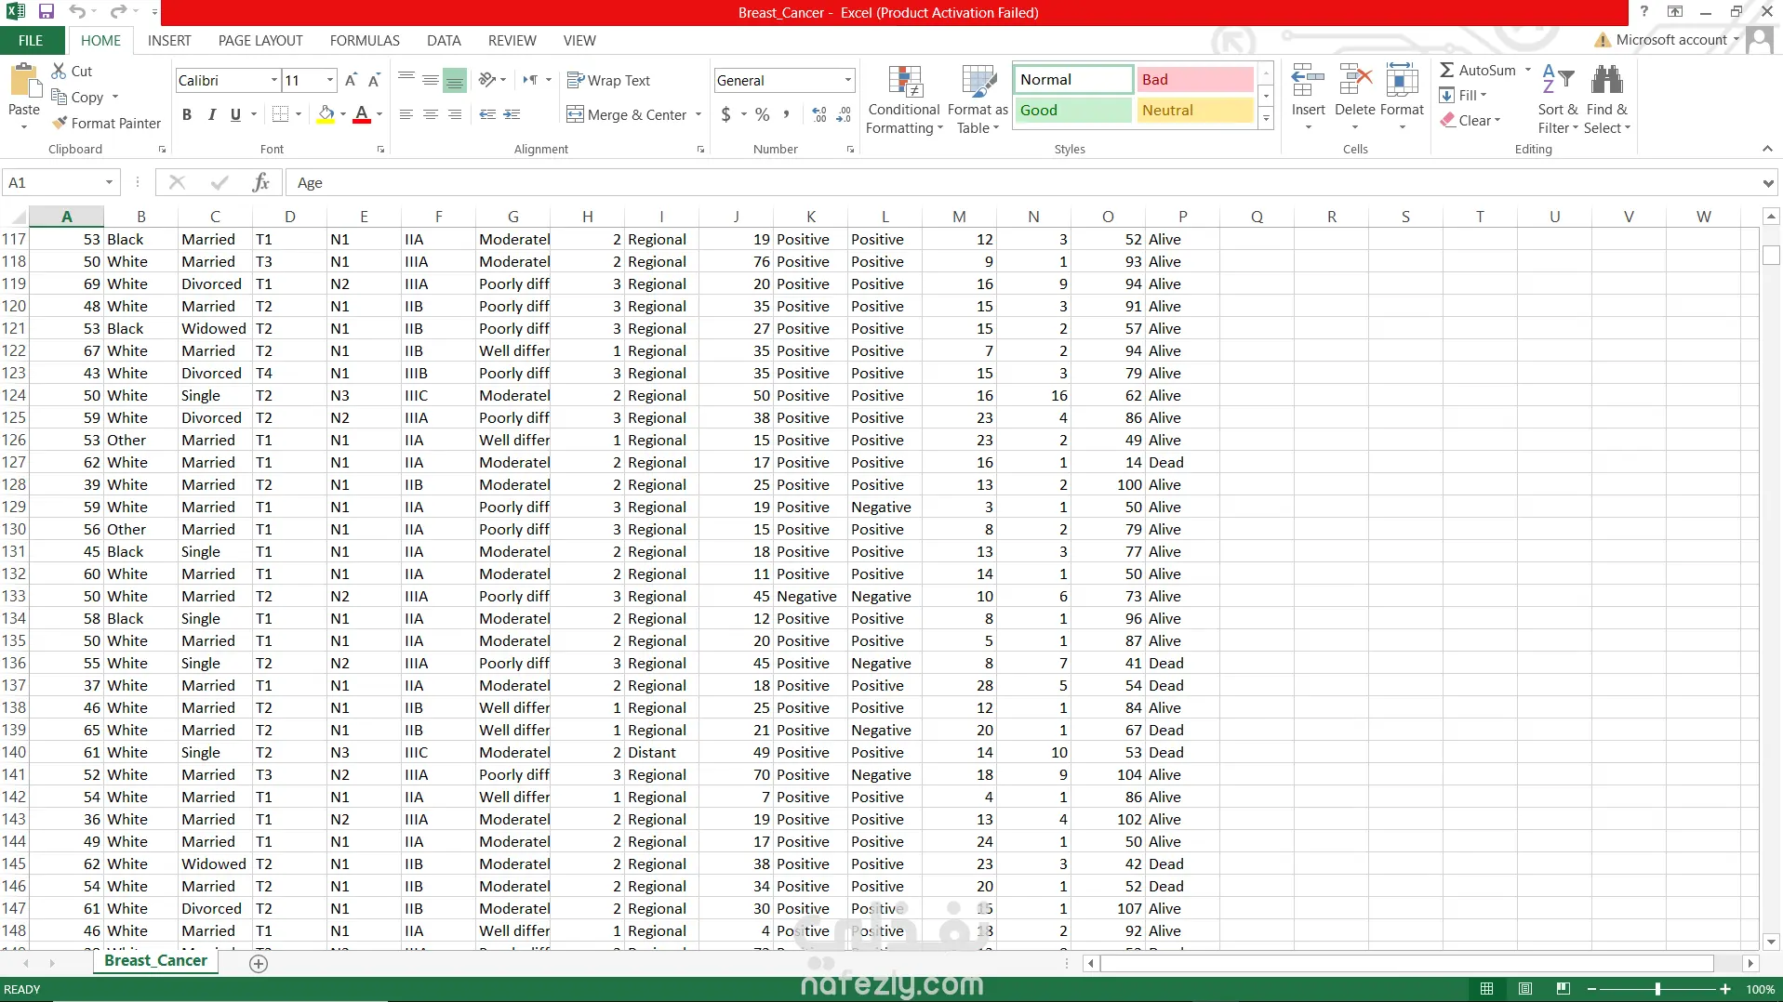Viewport: 1783px width, 1002px height.
Task: Apply Comma Style number format
Action: [x=787, y=114]
